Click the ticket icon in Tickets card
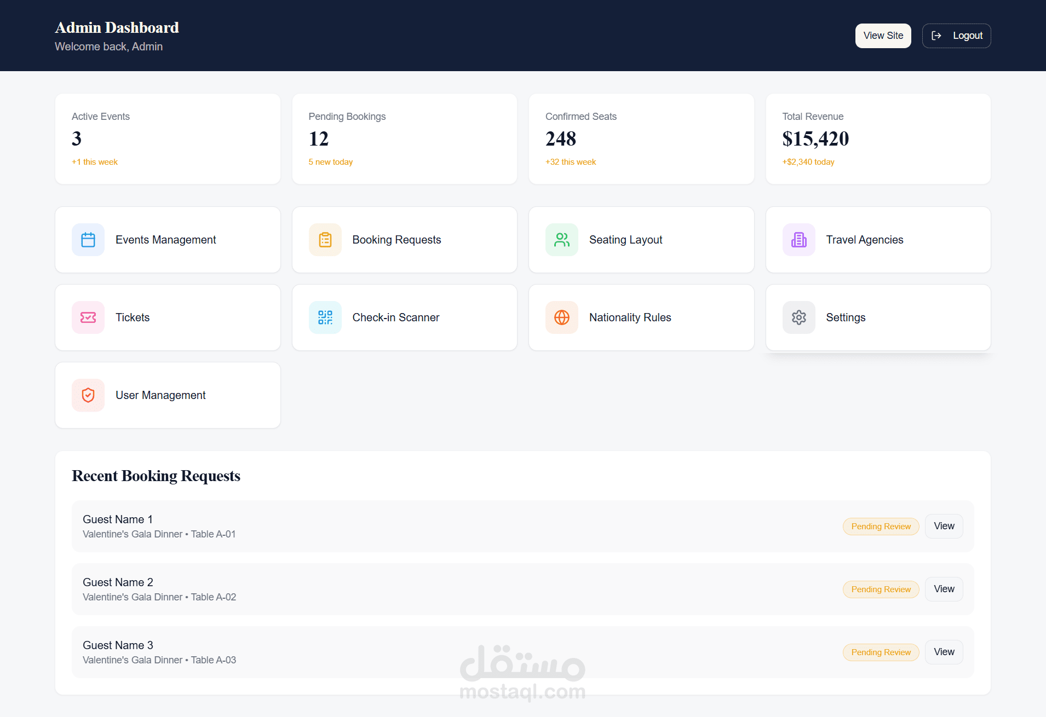 (88, 317)
